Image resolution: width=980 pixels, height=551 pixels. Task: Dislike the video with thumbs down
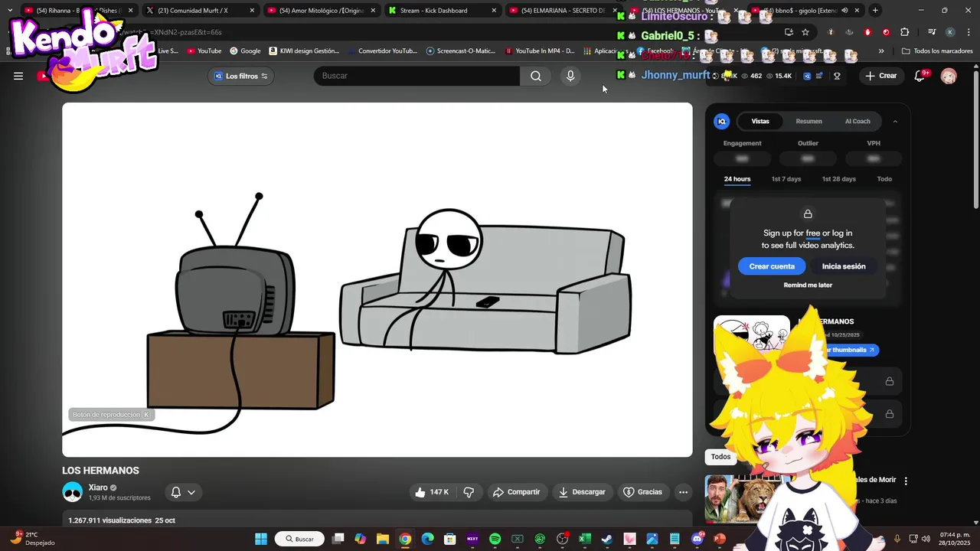(x=469, y=492)
